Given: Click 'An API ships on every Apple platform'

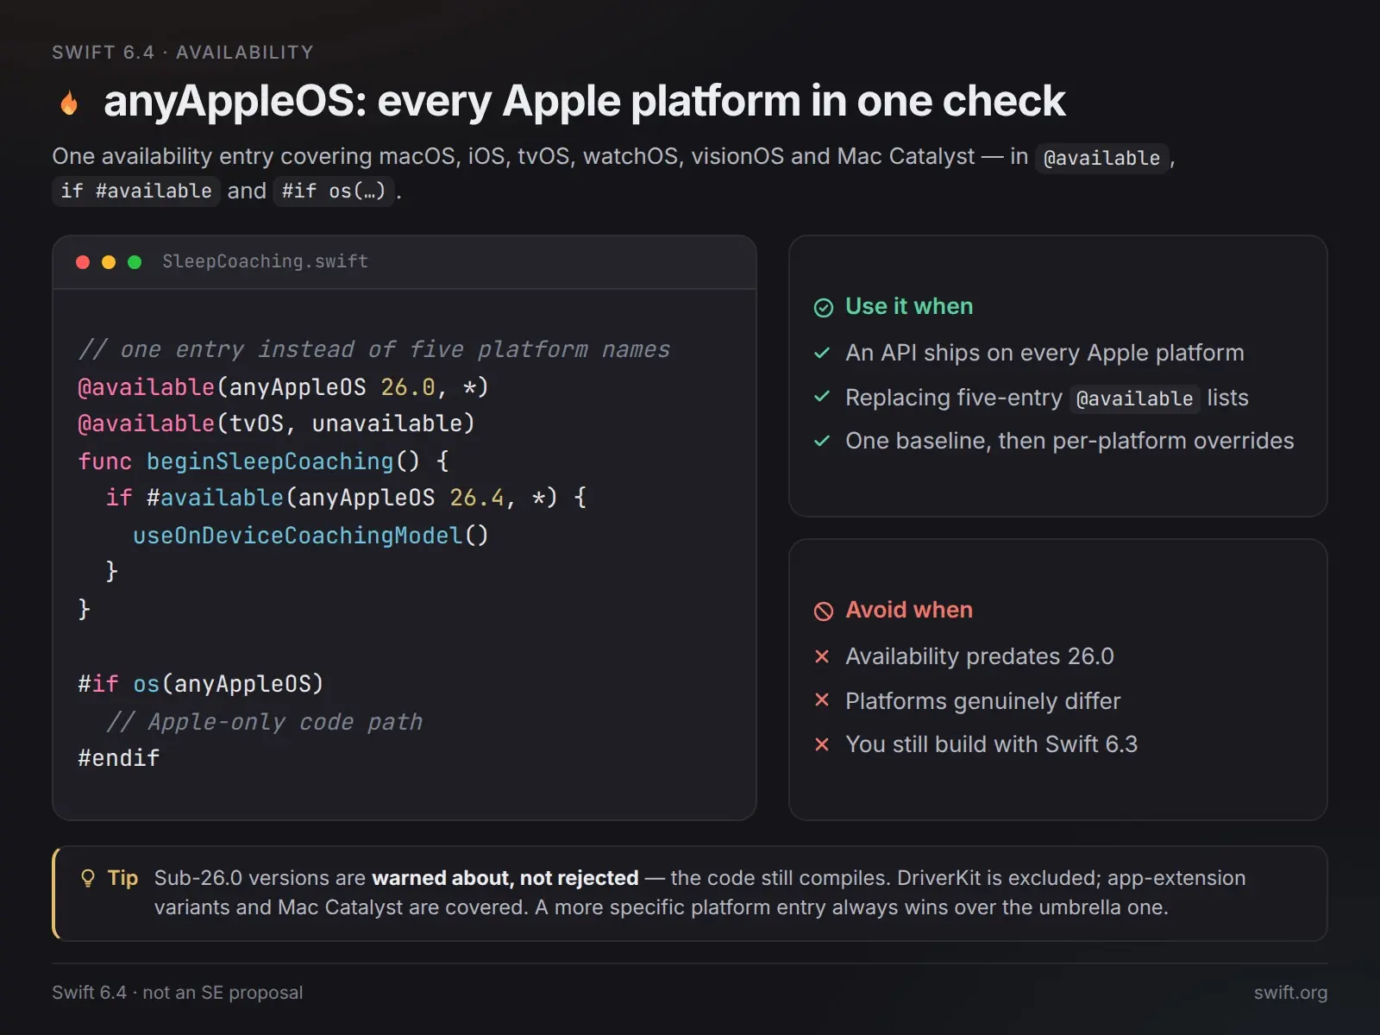Looking at the screenshot, I should pos(1044,353).
